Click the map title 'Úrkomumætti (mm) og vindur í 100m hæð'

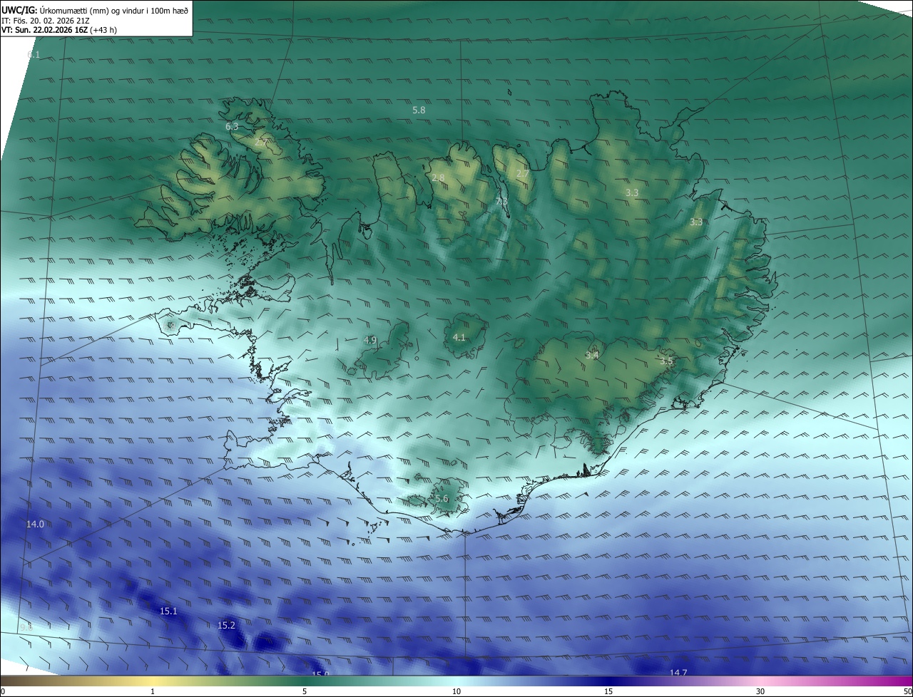114,10
